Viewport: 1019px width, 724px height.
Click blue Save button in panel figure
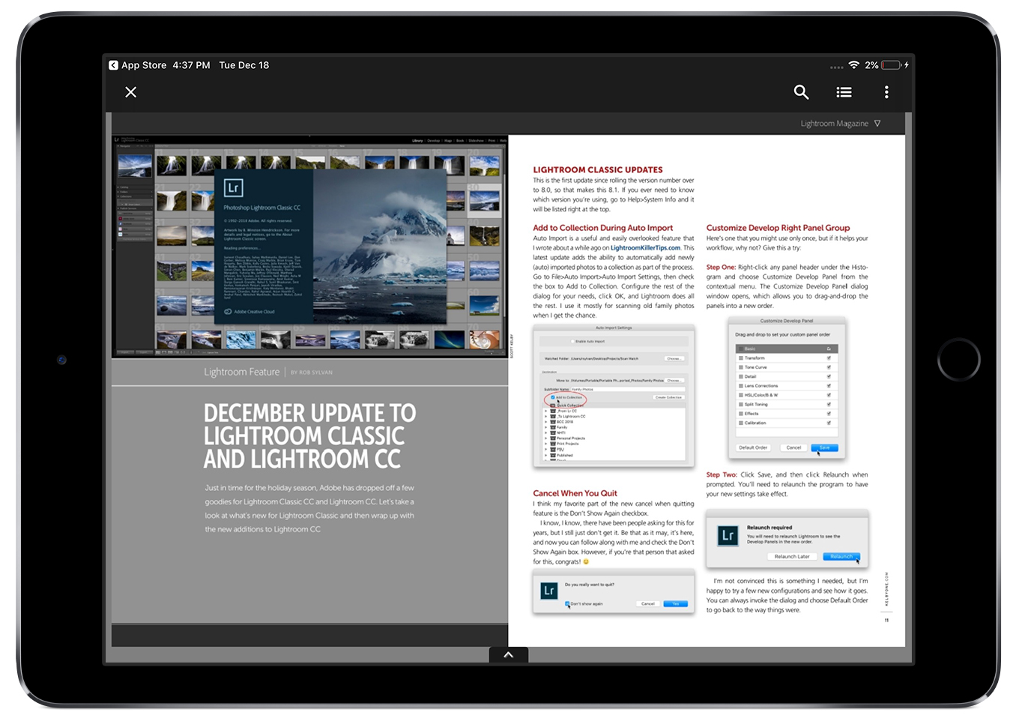824,447
